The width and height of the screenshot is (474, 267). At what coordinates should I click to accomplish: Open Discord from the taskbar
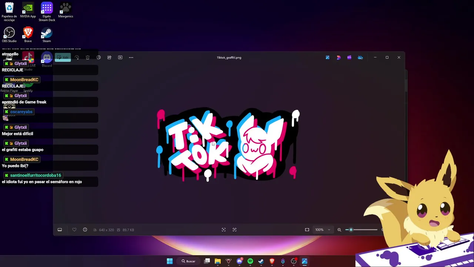[240, 261]
